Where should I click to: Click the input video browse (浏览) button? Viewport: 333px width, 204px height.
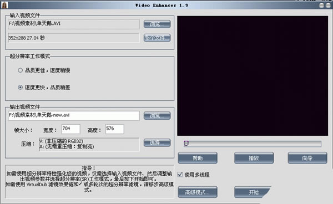pyautogui.click(x=157, y=24)
